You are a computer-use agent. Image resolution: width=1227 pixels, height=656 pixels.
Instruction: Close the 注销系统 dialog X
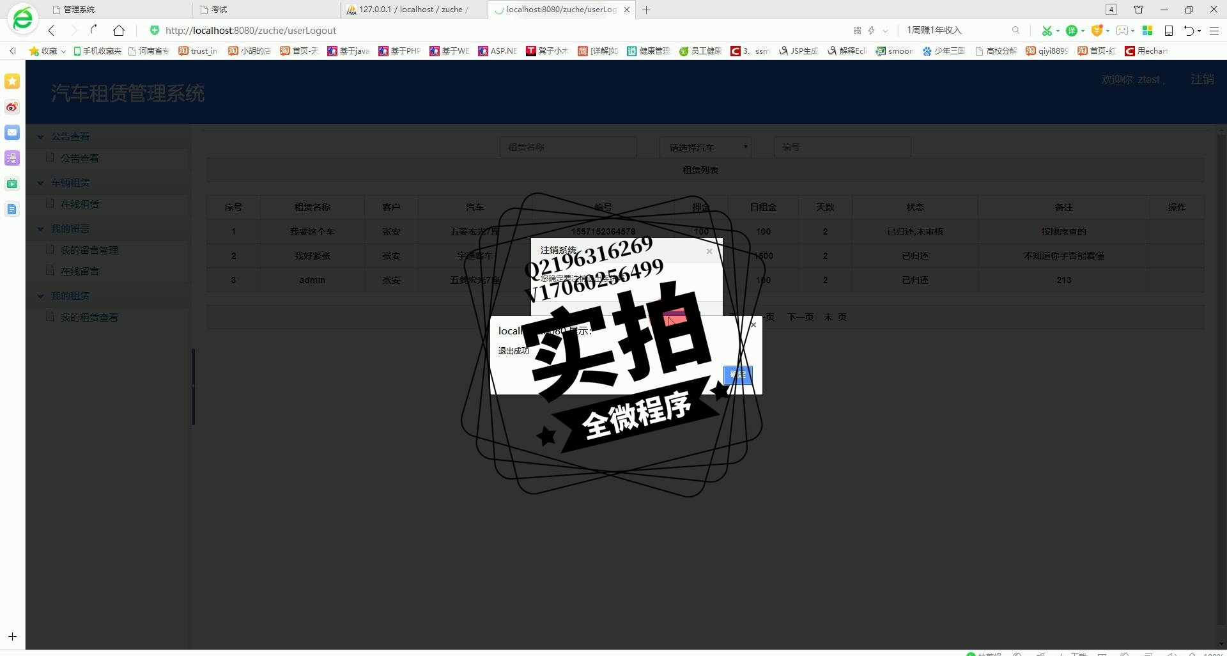click(709, 251)
